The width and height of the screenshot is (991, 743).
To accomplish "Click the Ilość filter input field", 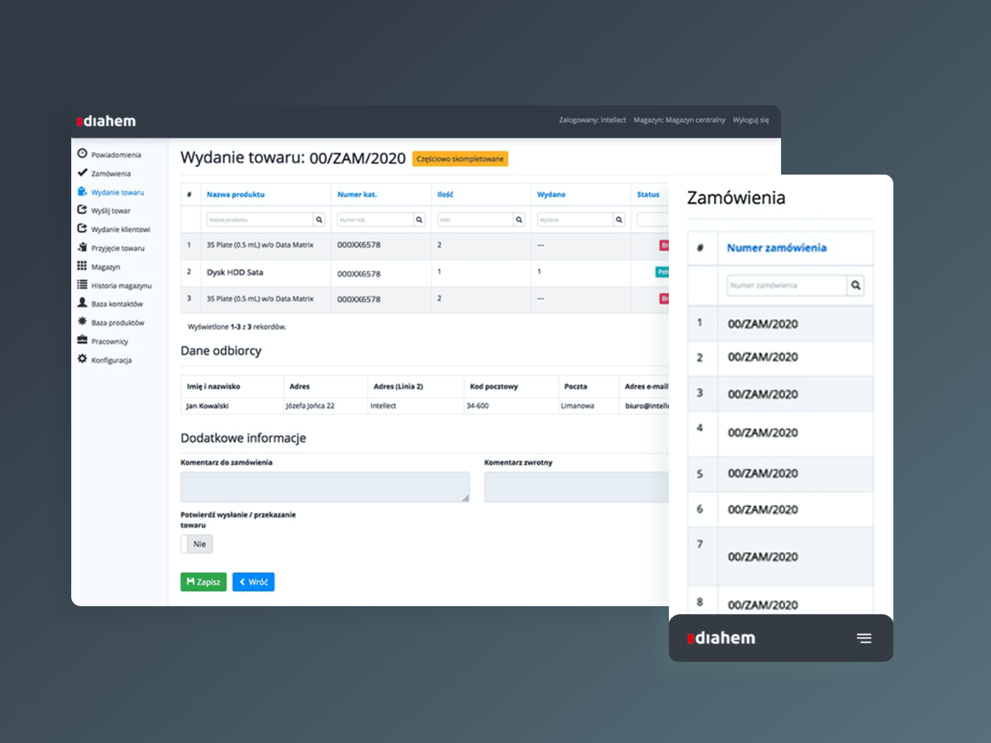I will point(475,220).
